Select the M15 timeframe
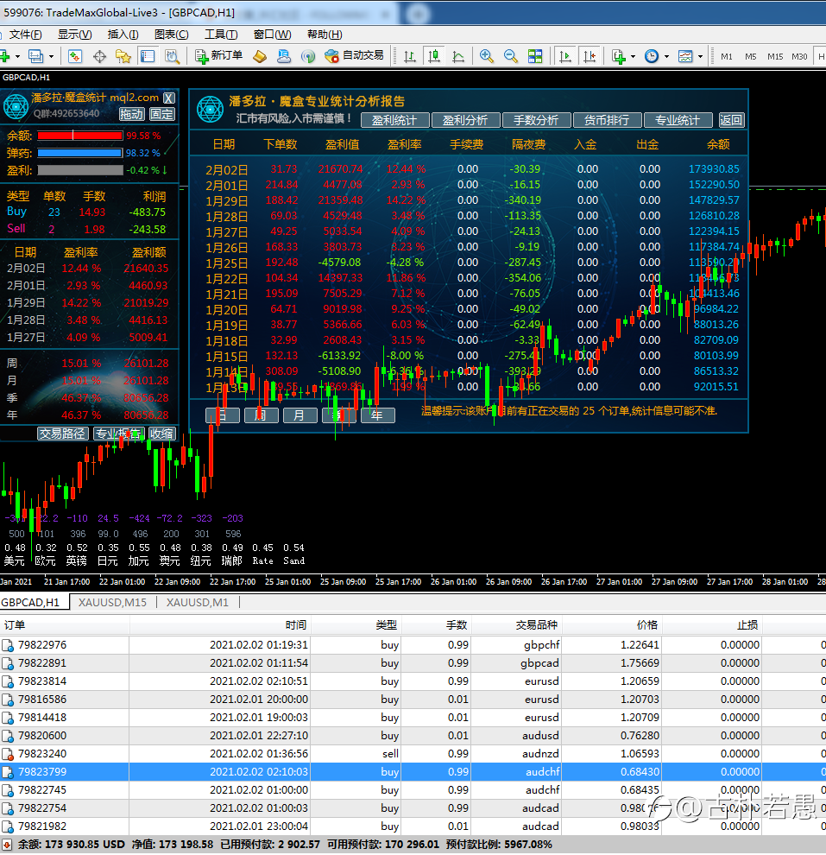This screenshot has width=826, height=855. (x=775, y=56)
